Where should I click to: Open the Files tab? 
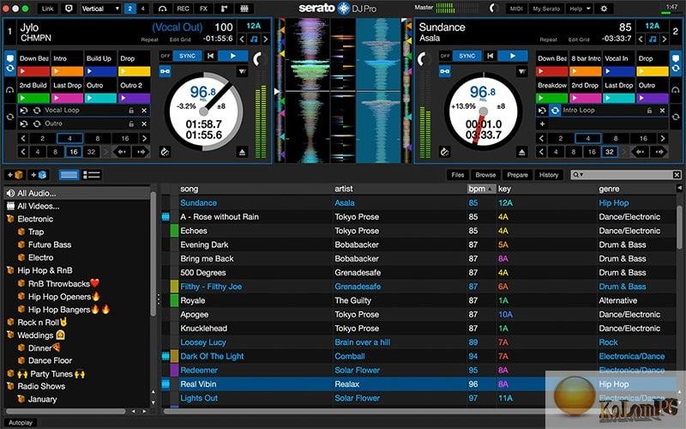[x=458, y=175]
